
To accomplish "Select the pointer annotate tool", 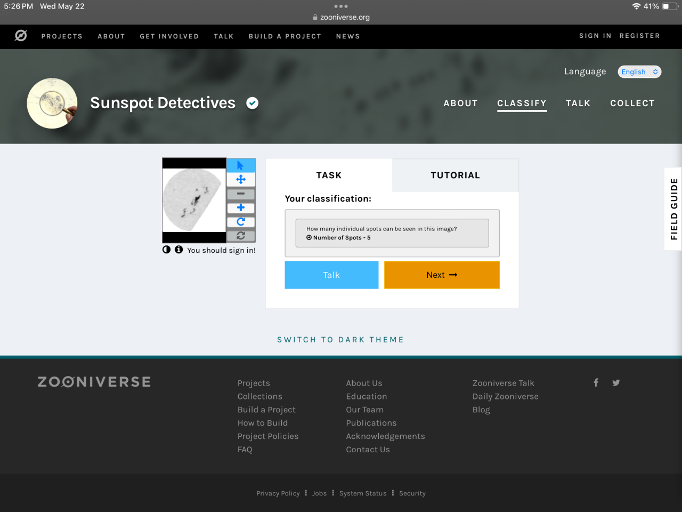I will coord(241,165).
